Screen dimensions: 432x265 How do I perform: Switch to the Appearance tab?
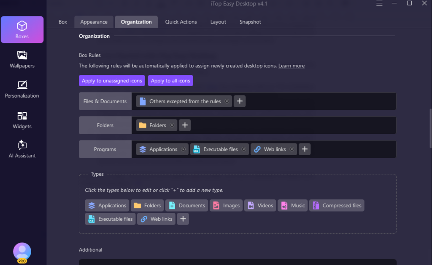click(x=94, y=21)
